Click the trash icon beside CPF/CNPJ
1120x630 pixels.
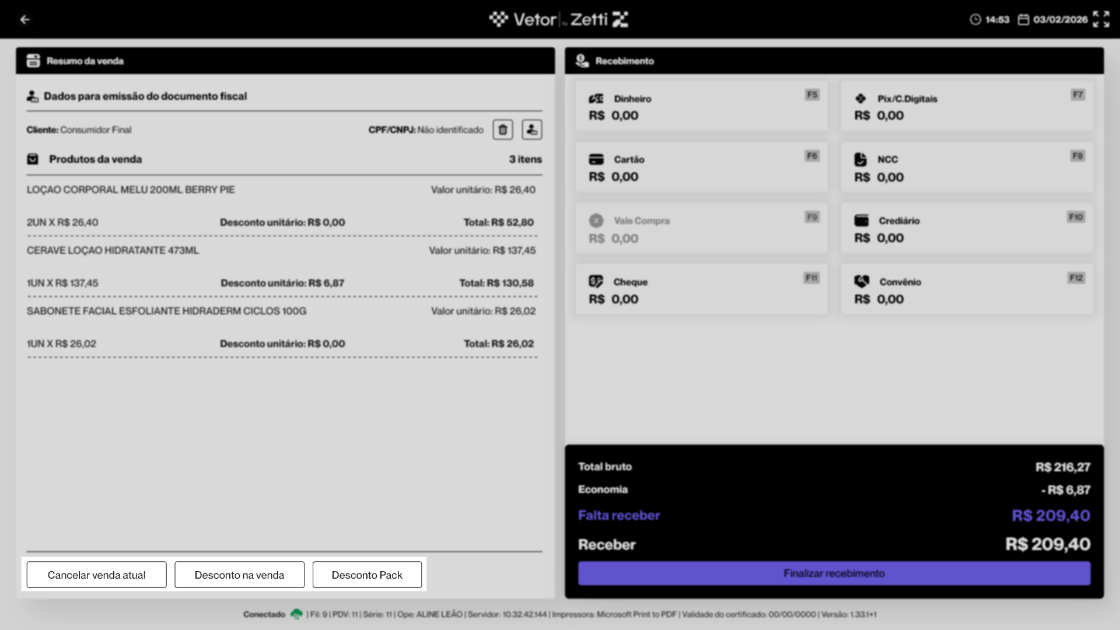502,129
